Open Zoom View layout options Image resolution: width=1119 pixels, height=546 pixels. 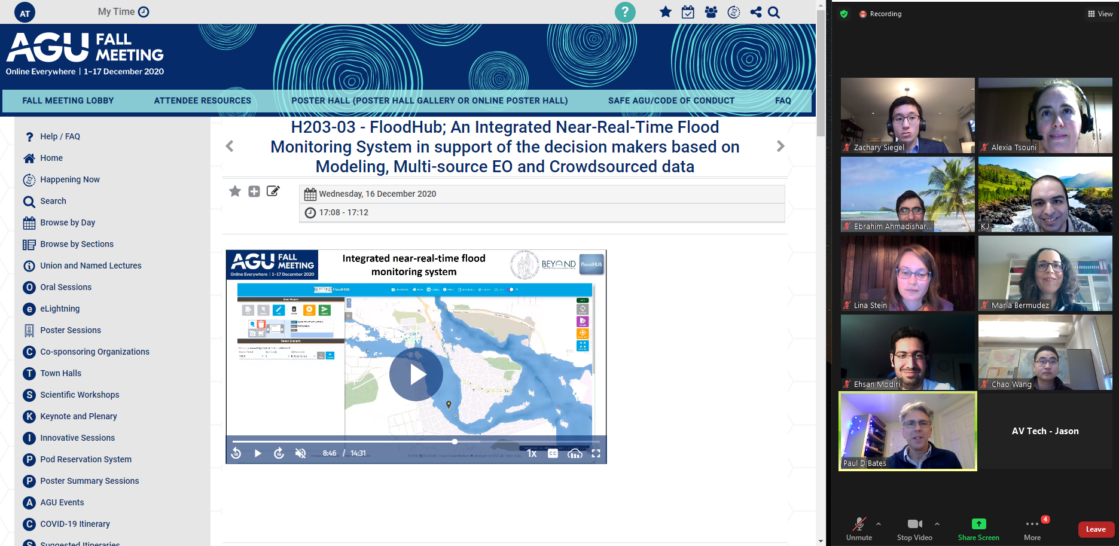point(1100,14)
